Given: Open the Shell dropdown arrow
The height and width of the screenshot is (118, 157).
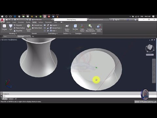Looking at the screenshot, I should coord(56,31).
